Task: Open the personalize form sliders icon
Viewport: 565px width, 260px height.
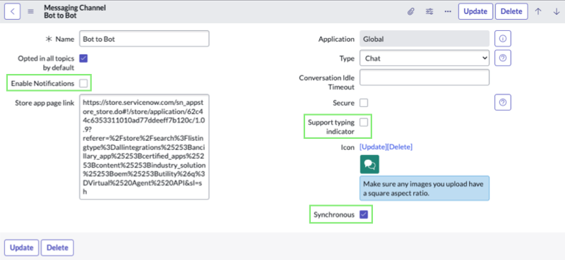Action: [x=429, y=11]
